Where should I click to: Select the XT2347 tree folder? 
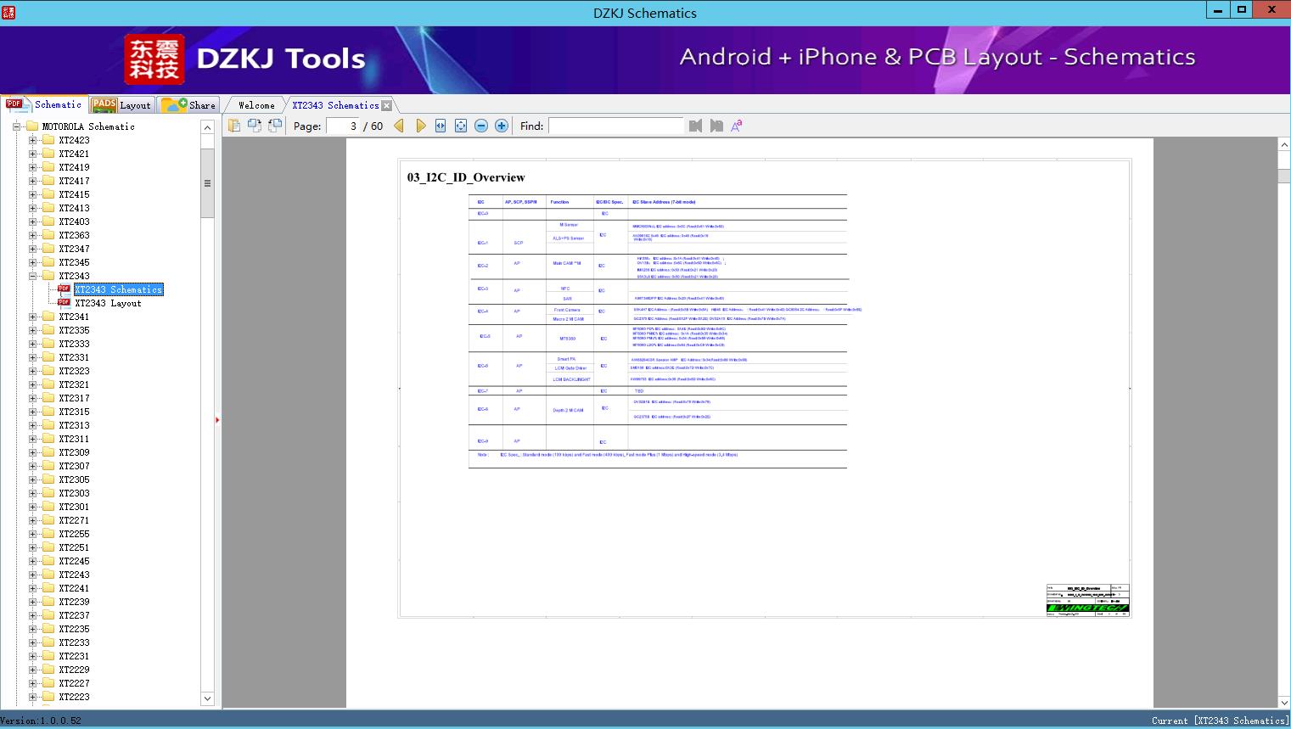click(74, 249)
